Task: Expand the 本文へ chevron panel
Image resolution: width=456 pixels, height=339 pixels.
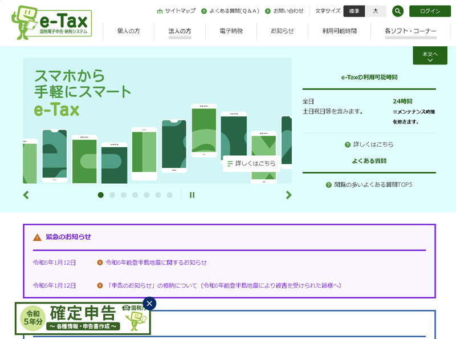Action: tap(430, 55)
